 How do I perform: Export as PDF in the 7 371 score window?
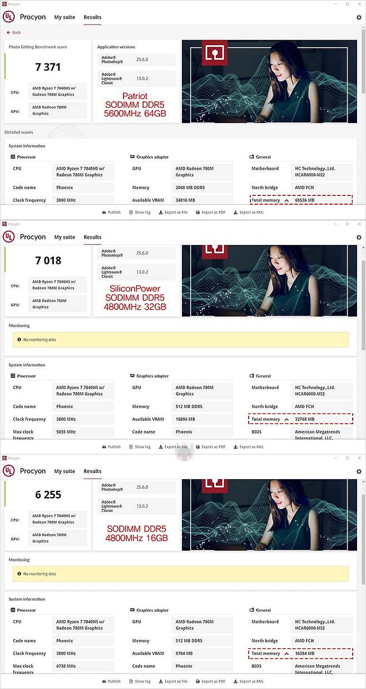pos(210,212)
